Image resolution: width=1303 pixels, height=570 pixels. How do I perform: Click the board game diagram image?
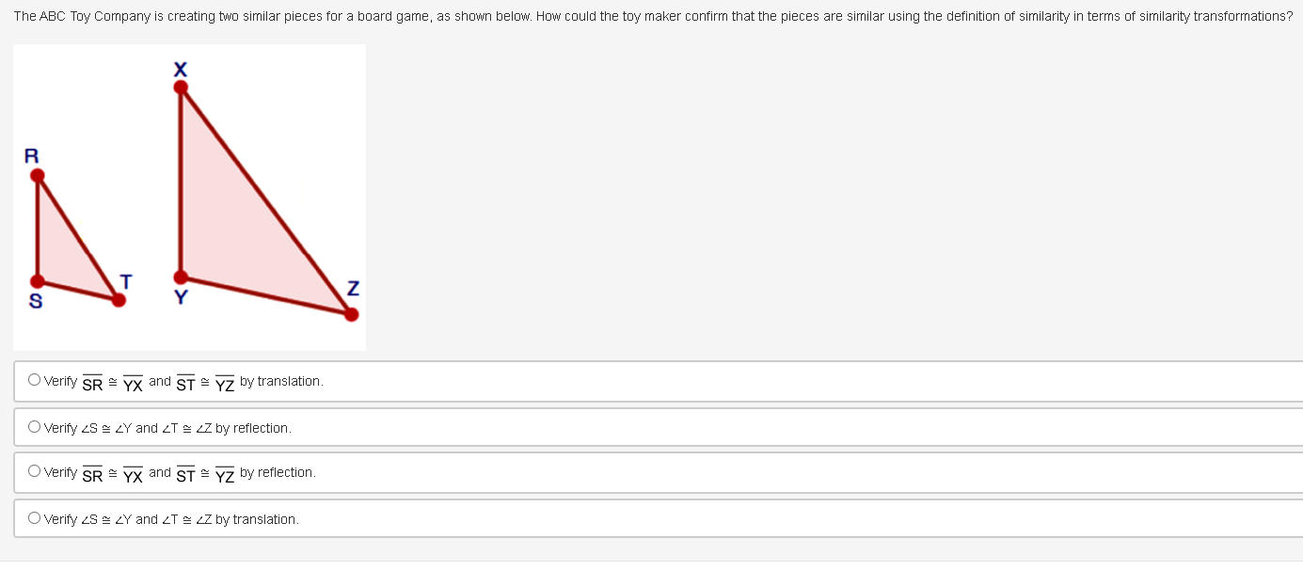pyautogui.click(x=188, y=196)
